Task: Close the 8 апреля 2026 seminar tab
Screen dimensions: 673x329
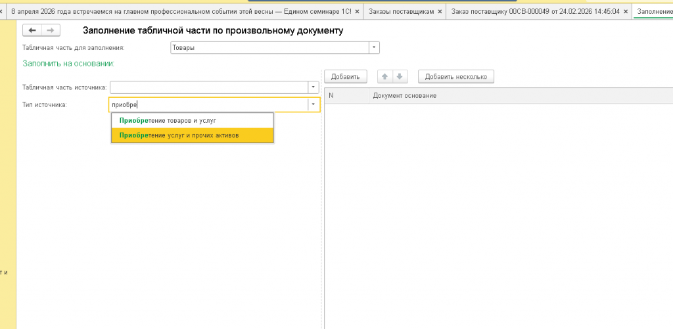Action: coord(357,12)
